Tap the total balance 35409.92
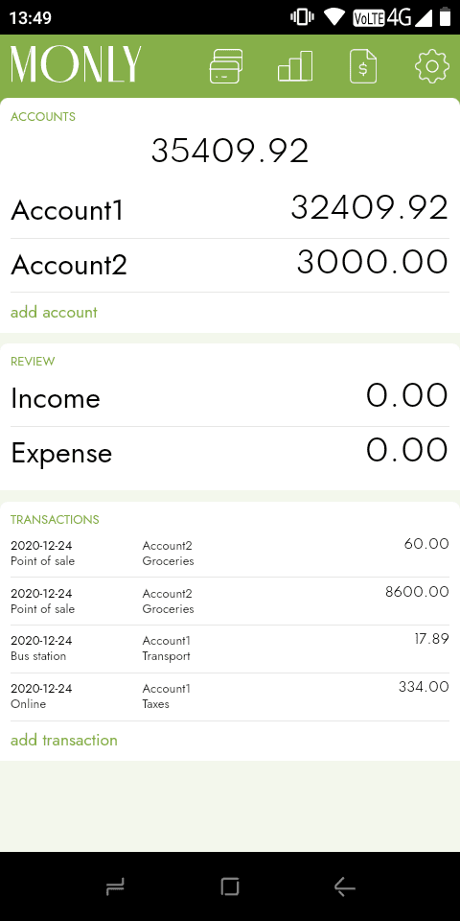 tap(230, 151)
